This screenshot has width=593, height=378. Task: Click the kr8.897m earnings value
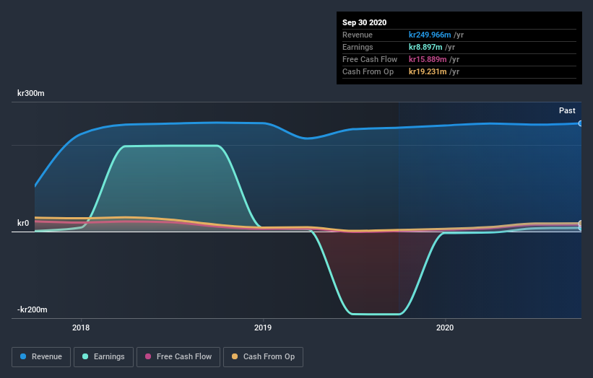425,47
